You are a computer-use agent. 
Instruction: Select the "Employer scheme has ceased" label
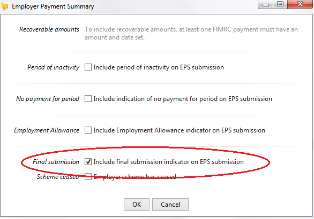coord(135,177)
